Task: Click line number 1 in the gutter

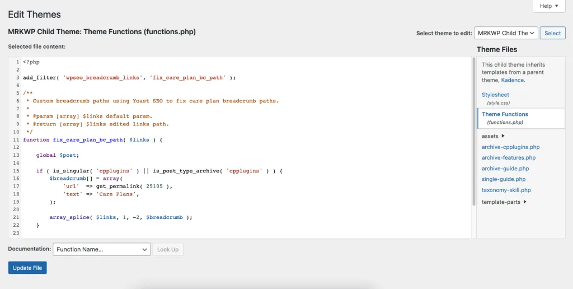Action: [17, 62]
